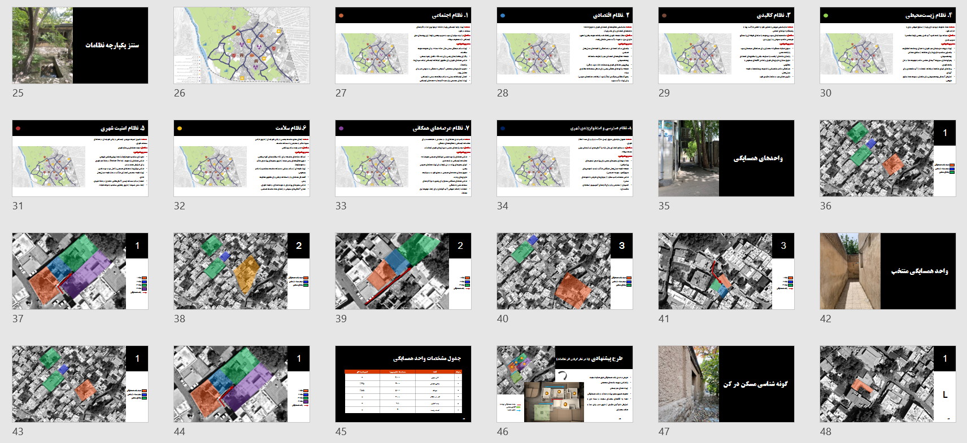Click slide 36 aerial map thumbnail
Screen dimensions: 967x443
tap(888, 158)
